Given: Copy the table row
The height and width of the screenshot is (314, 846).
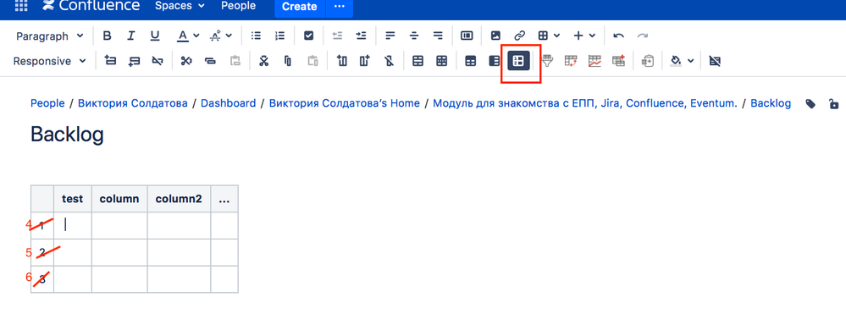Looking at the screenshot, I should tap(210, 61).
